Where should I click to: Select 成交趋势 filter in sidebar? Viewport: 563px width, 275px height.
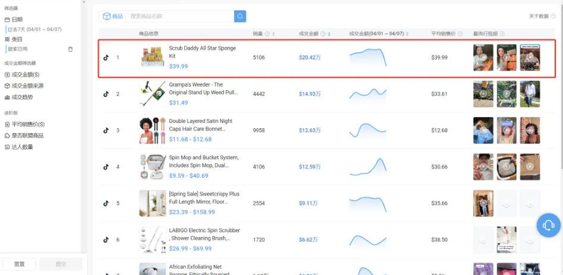[22, 97]
